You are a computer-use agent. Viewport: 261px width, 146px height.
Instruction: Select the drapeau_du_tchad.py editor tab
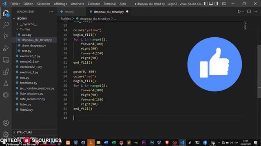pyautogui.click(x=108, y=12)
